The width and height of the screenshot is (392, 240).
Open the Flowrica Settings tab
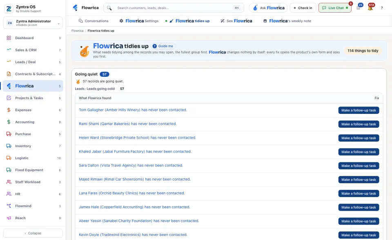coord(139,21)
